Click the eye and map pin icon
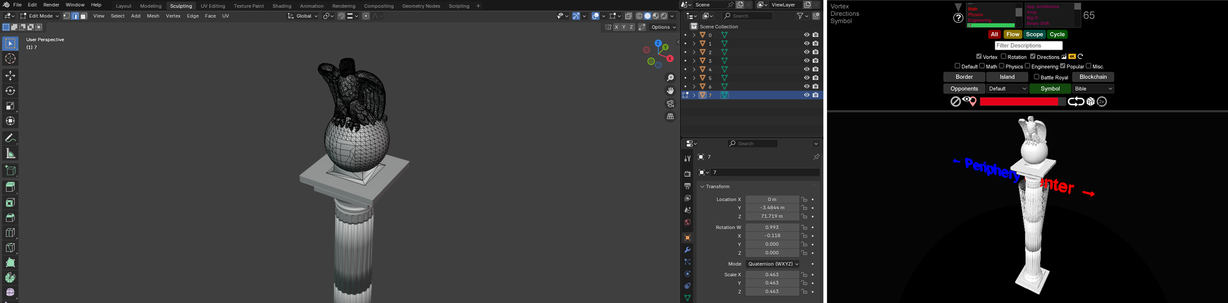The height and width of the screenshot is (303, 1228). [970, 101]
